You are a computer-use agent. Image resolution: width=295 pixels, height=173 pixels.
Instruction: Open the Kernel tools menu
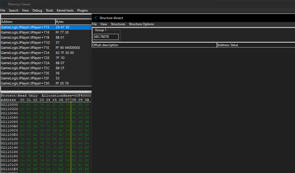click(x=65, y=10)
